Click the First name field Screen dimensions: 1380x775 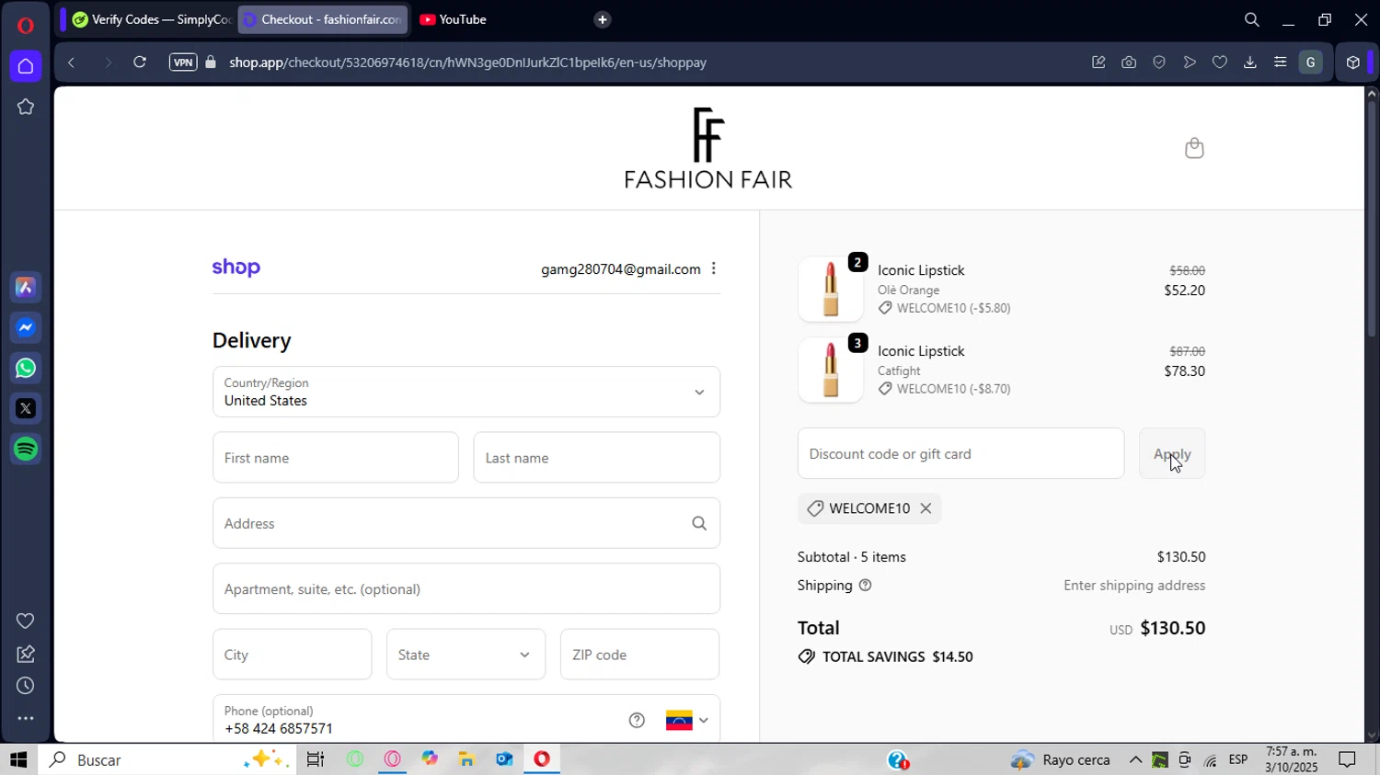click(336, 458)
